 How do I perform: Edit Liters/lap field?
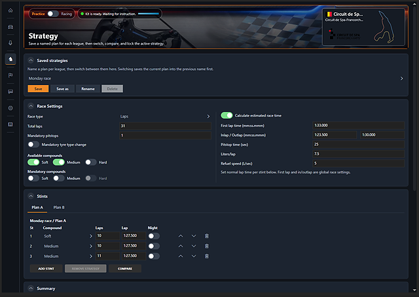pos(358,154)
